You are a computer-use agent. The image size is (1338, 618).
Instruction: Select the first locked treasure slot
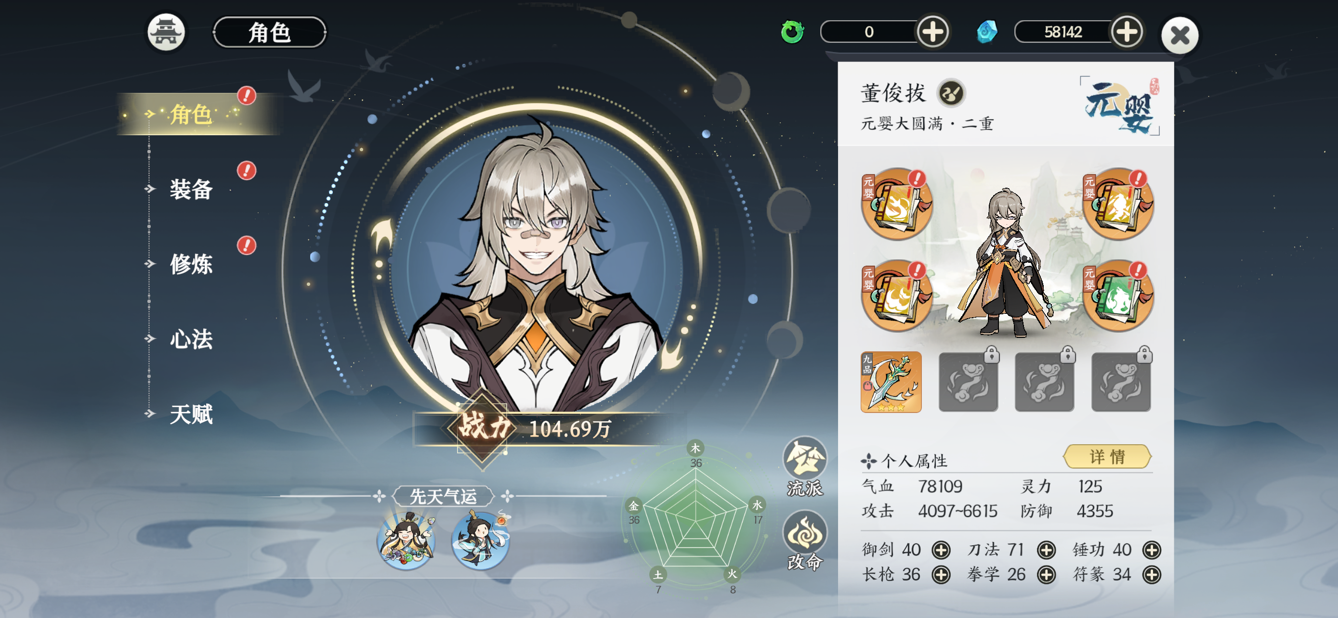click(968, 382)
